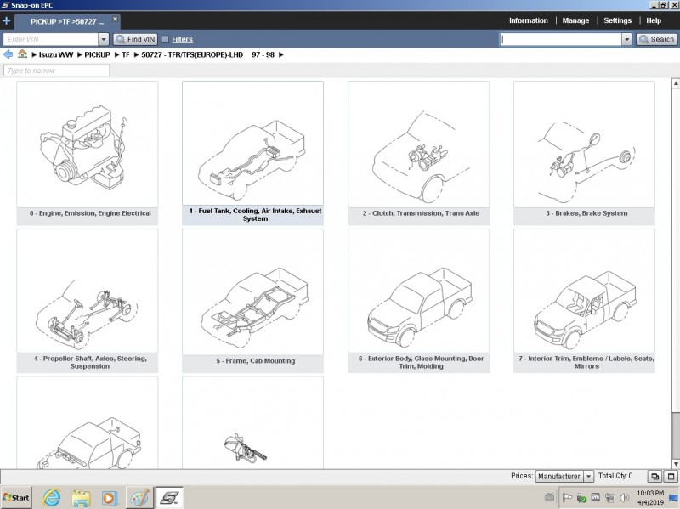Open a new tab with plus icon
Image resolution: width=680 pixels, height=509 pixels.
(x=7, y=20)
